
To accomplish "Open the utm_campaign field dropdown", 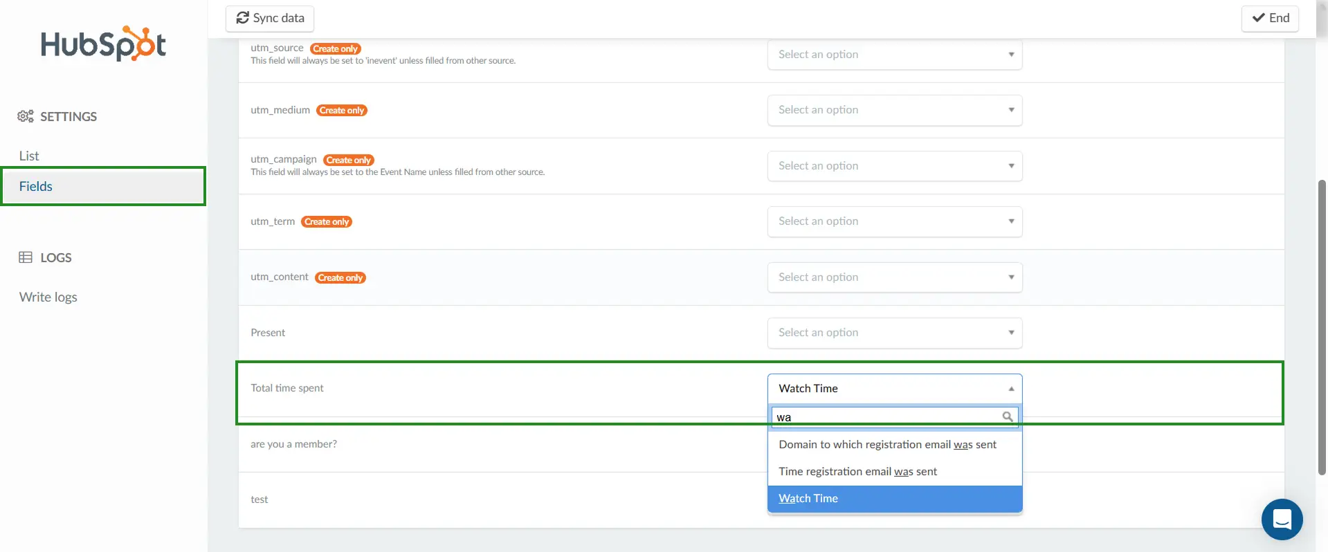I will (x=895, y=166).
